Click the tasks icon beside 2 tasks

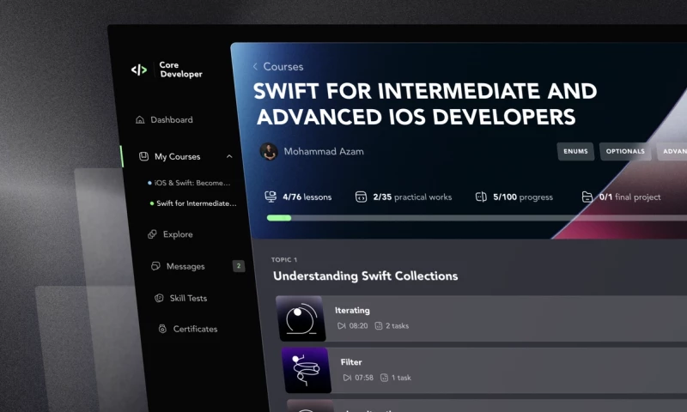pyautogui.click(x=379, y=326)
